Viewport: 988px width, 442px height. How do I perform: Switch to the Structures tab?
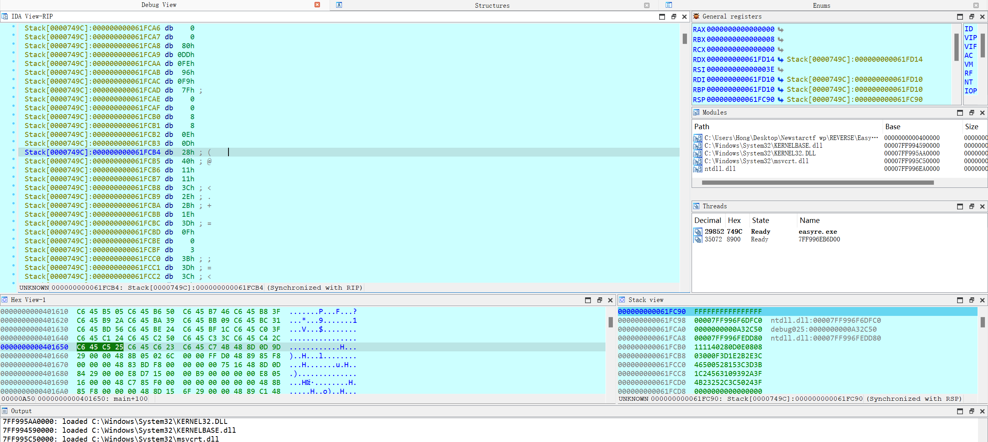492,5
